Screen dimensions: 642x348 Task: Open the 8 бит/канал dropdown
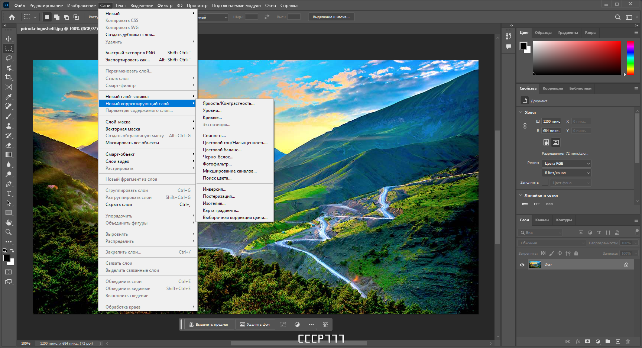[567, 173]
